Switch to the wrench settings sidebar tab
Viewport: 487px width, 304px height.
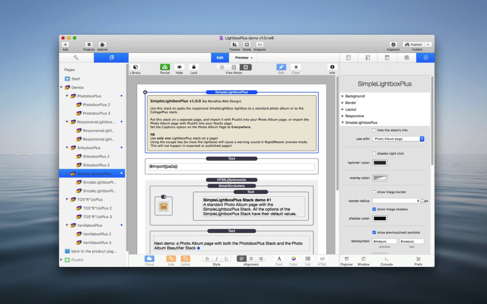tap(76, 58)
